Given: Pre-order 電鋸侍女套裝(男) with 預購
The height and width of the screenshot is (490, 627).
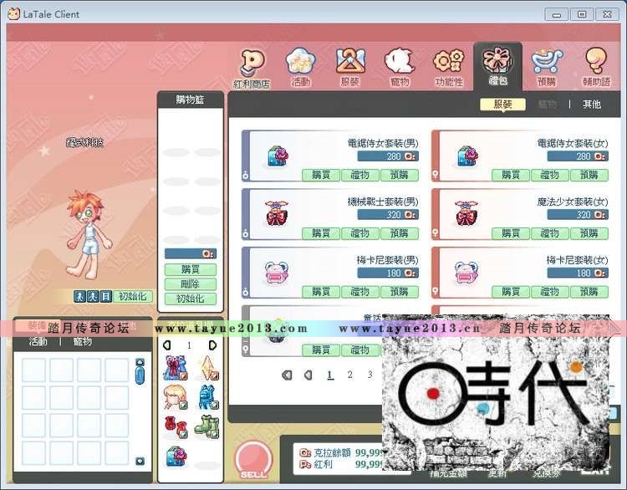Looking at the screenshot, I should pos(399,175).
